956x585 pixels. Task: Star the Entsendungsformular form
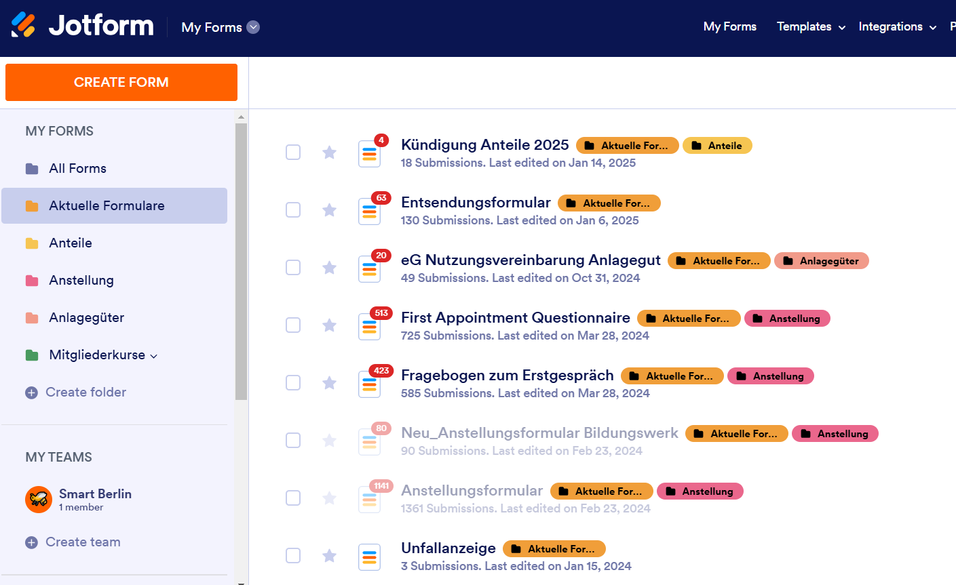[329, 209]
